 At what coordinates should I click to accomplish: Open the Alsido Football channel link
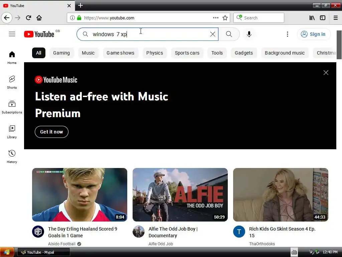click(x=62, y=244)
